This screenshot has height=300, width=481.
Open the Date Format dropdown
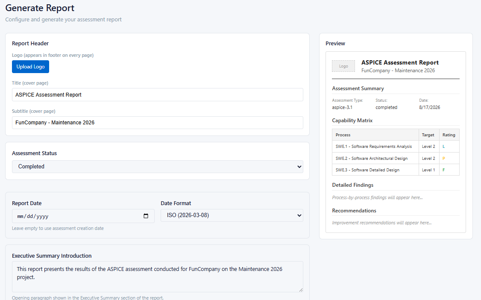[232, 215]
